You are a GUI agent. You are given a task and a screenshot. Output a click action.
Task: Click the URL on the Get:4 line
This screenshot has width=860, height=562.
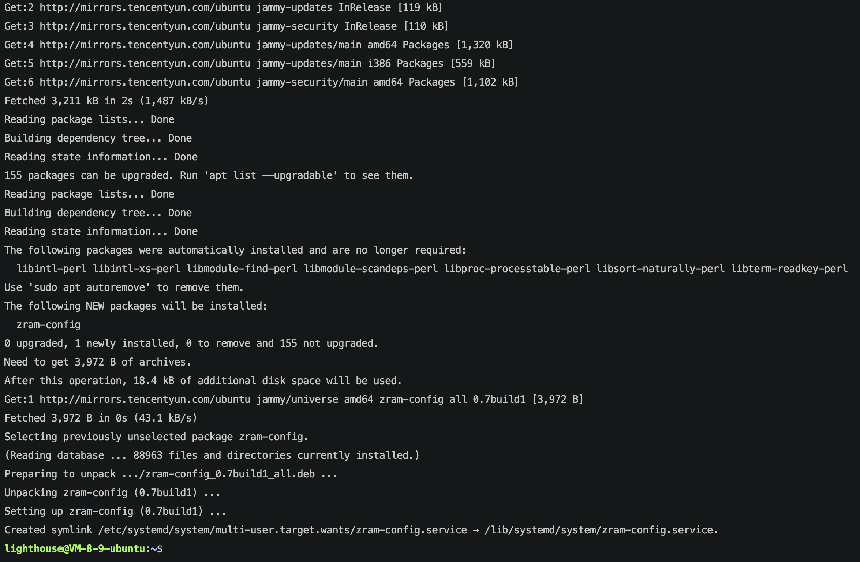tap(145, 45)
